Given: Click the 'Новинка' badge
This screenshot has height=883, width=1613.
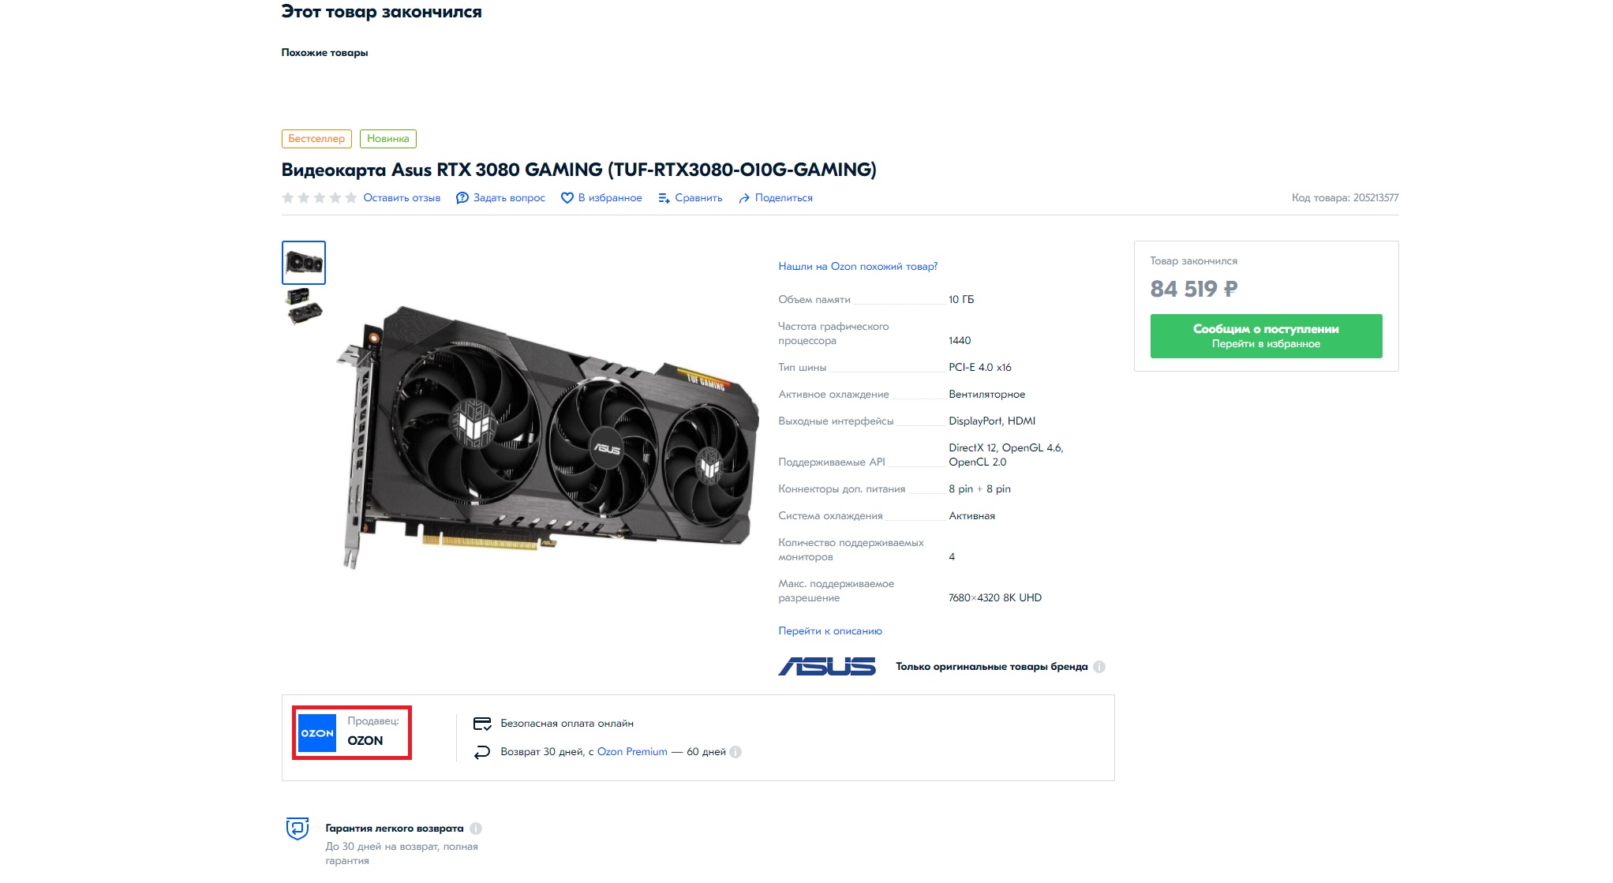Looking at the screenshot, I should pyautogui.click(x=388, y=139).
